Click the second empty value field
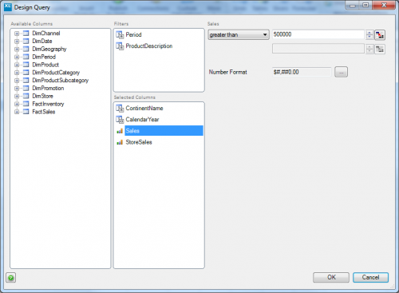This screenshot has height=293, width=399. [x=318, y=49]
